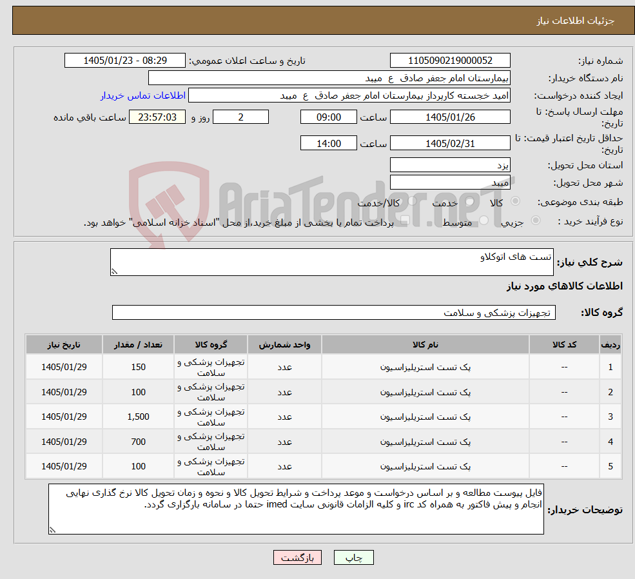Click the date cell in row 2
This screenshot has height=579, width=635.
(x=64, y=392)
